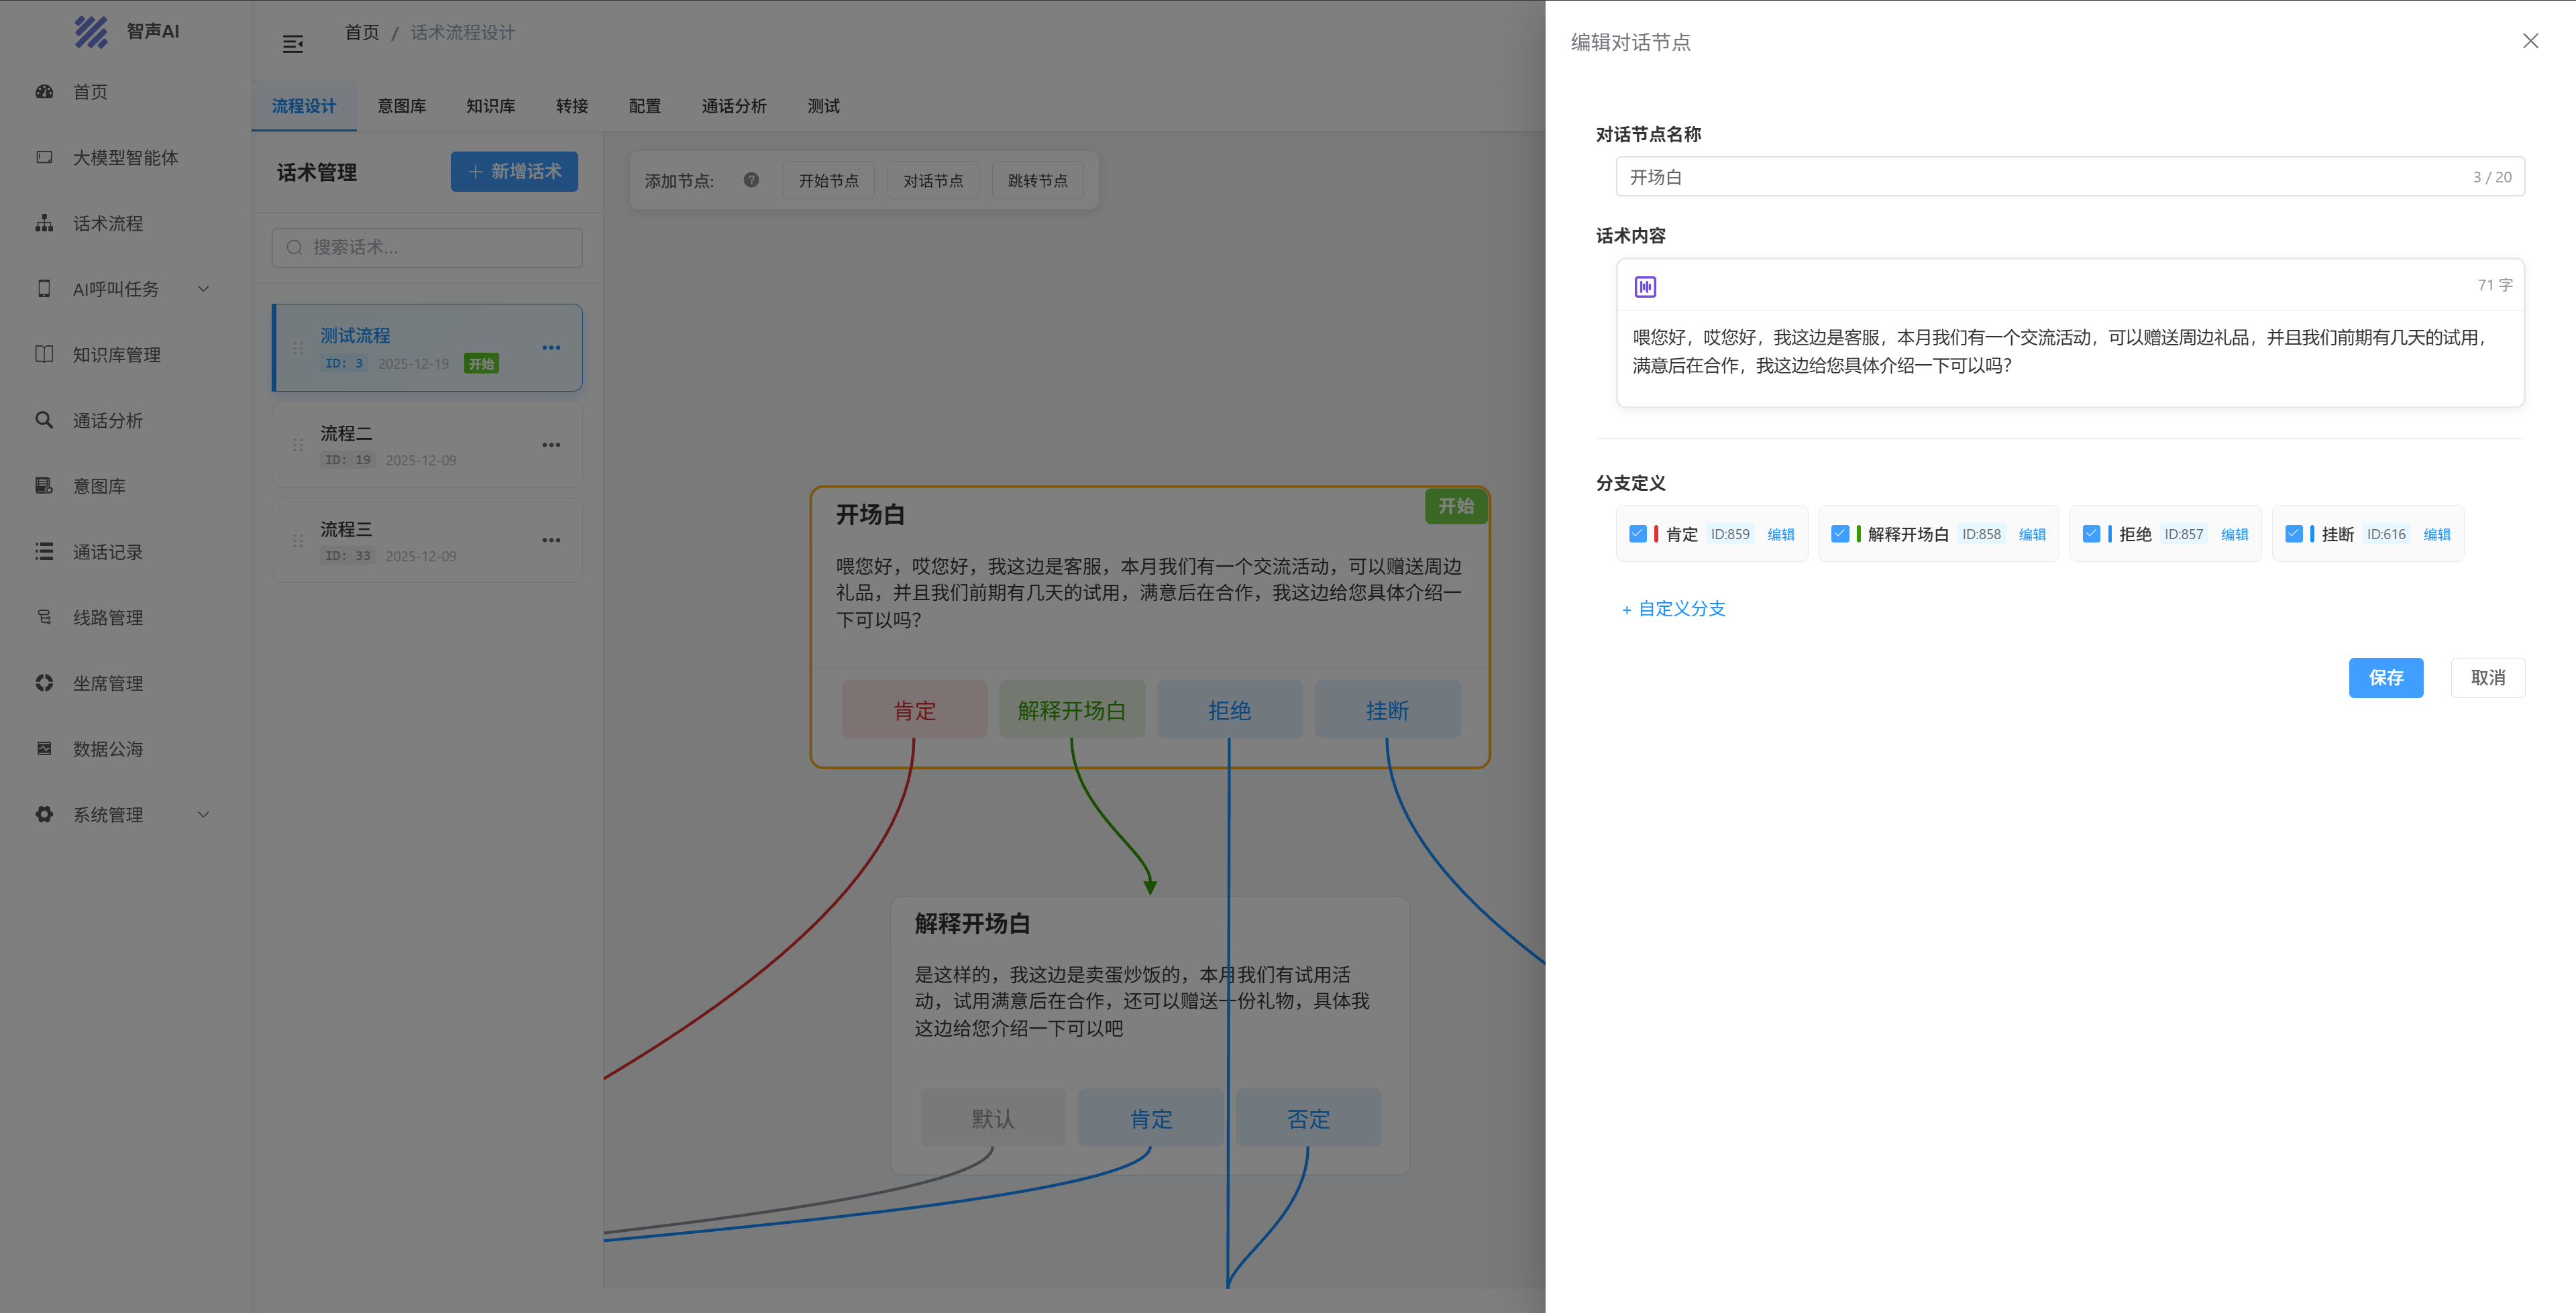The height and width of the screenshot is (1313, 2576).
Task: Uncheck the 肯定 branch checkbox
Action: 1637,534
